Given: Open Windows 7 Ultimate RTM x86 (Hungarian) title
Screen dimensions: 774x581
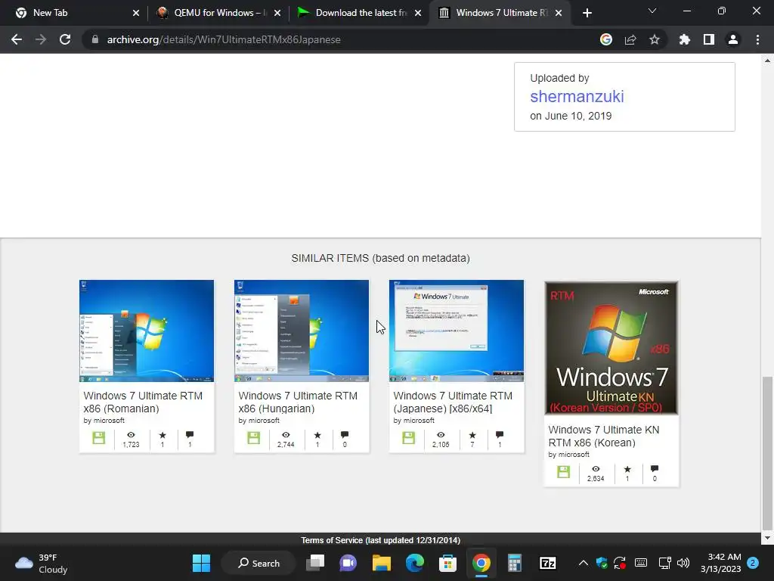Looking at the screenshot, I should 298,402.
